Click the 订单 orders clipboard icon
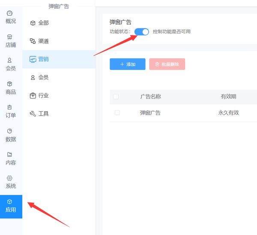257x235 pixels. (x=10, y=107)
